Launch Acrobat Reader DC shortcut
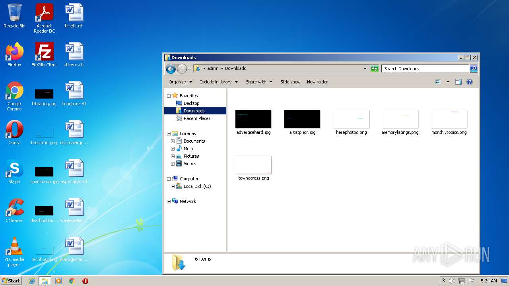This screenshot has height=286, width=509. coord(44,18)
